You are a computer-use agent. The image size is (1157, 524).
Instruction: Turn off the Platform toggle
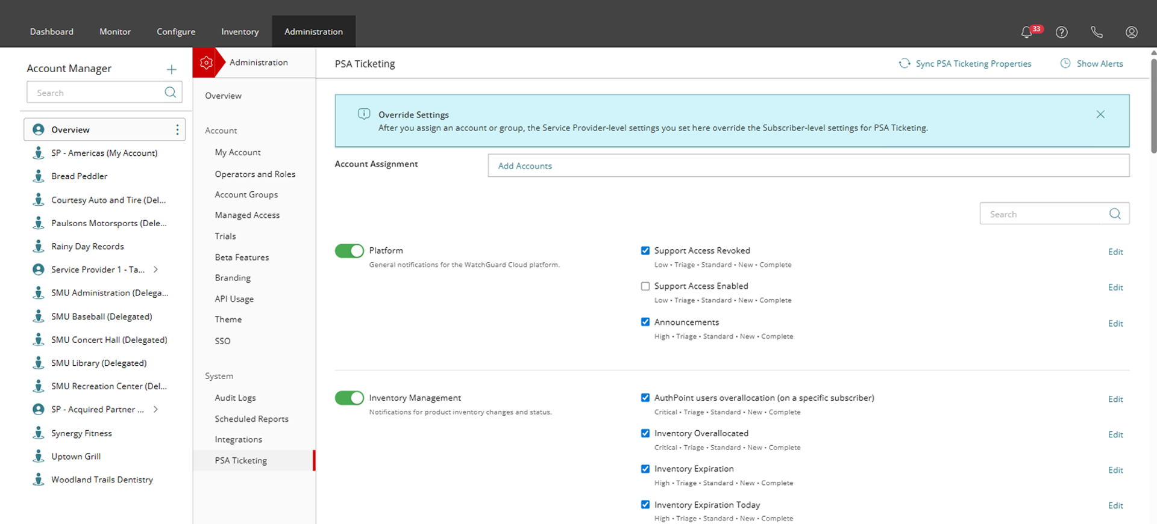[350, 251]
